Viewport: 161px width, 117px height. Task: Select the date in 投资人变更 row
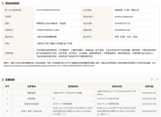[149, 111]
